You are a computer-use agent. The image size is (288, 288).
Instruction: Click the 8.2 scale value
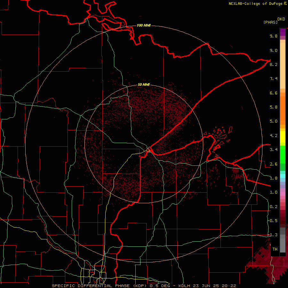coord(274,64)
